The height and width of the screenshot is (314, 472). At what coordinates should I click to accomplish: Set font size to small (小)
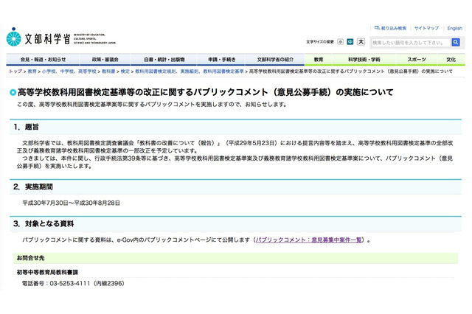pyautogui.click(x=340, y=42)
